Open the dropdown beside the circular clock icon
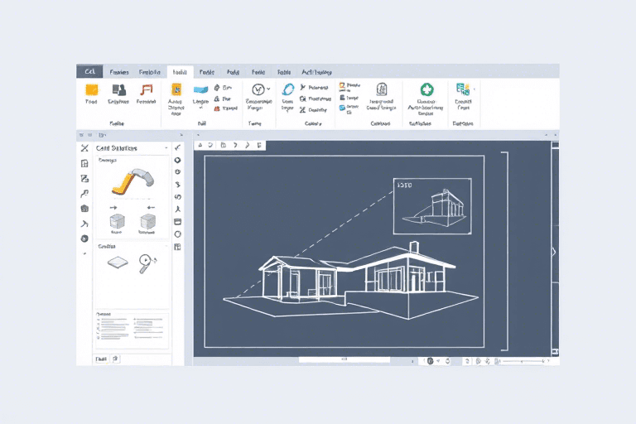Viewport: 636px width, 424px height. click(x=268, y=89)
